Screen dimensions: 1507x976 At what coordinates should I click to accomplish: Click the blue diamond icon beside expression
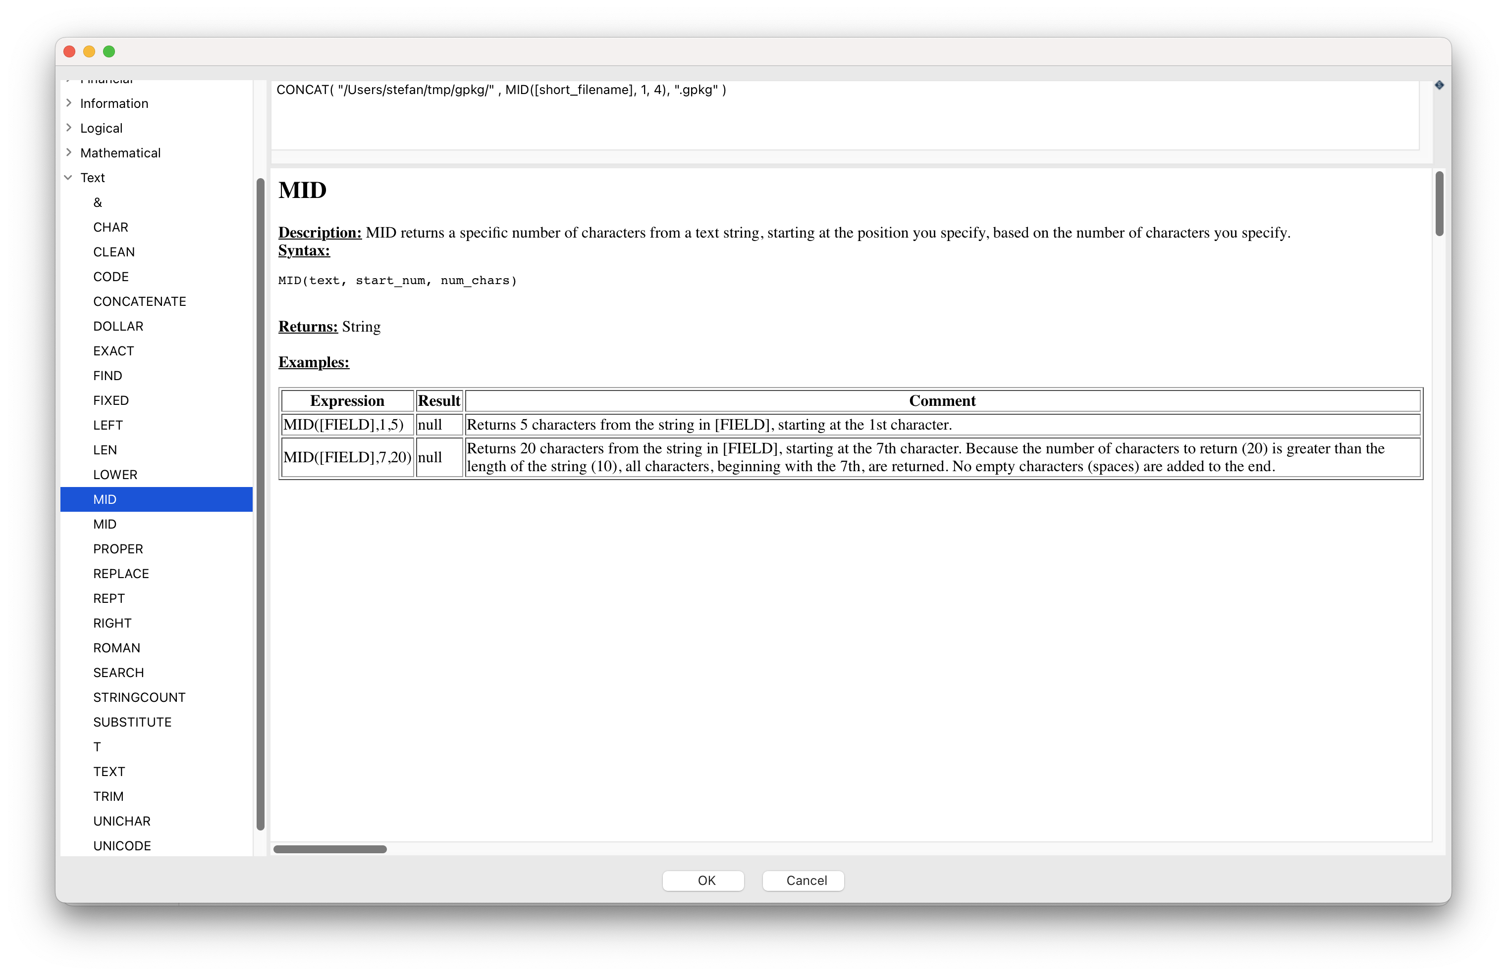pos(1439,85)
